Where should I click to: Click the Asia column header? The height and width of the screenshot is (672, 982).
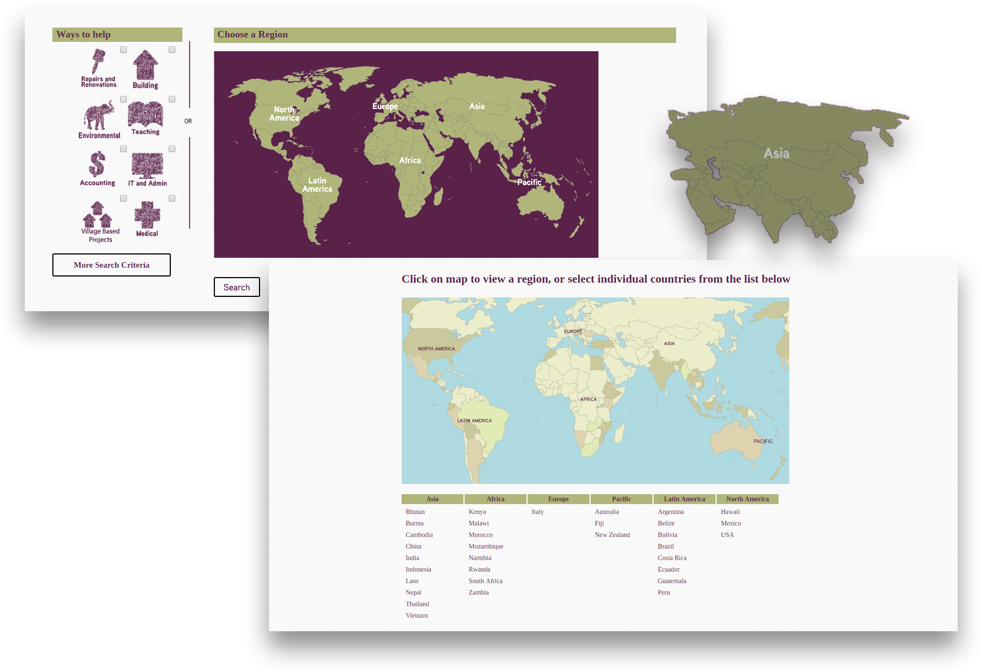pos(433,499)
